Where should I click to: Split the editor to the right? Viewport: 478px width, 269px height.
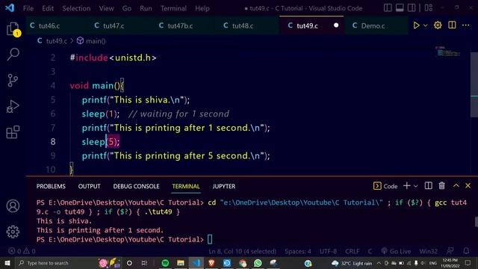pyautogui.click(x=452, y=25)
